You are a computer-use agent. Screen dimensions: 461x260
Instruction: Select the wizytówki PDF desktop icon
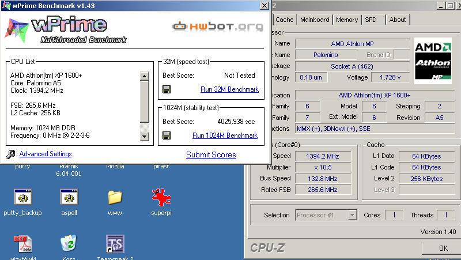coord(22,243)
